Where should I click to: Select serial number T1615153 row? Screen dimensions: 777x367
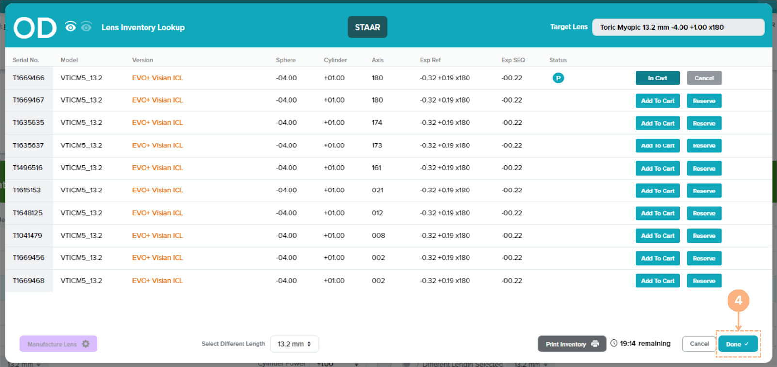click(27, 190)
